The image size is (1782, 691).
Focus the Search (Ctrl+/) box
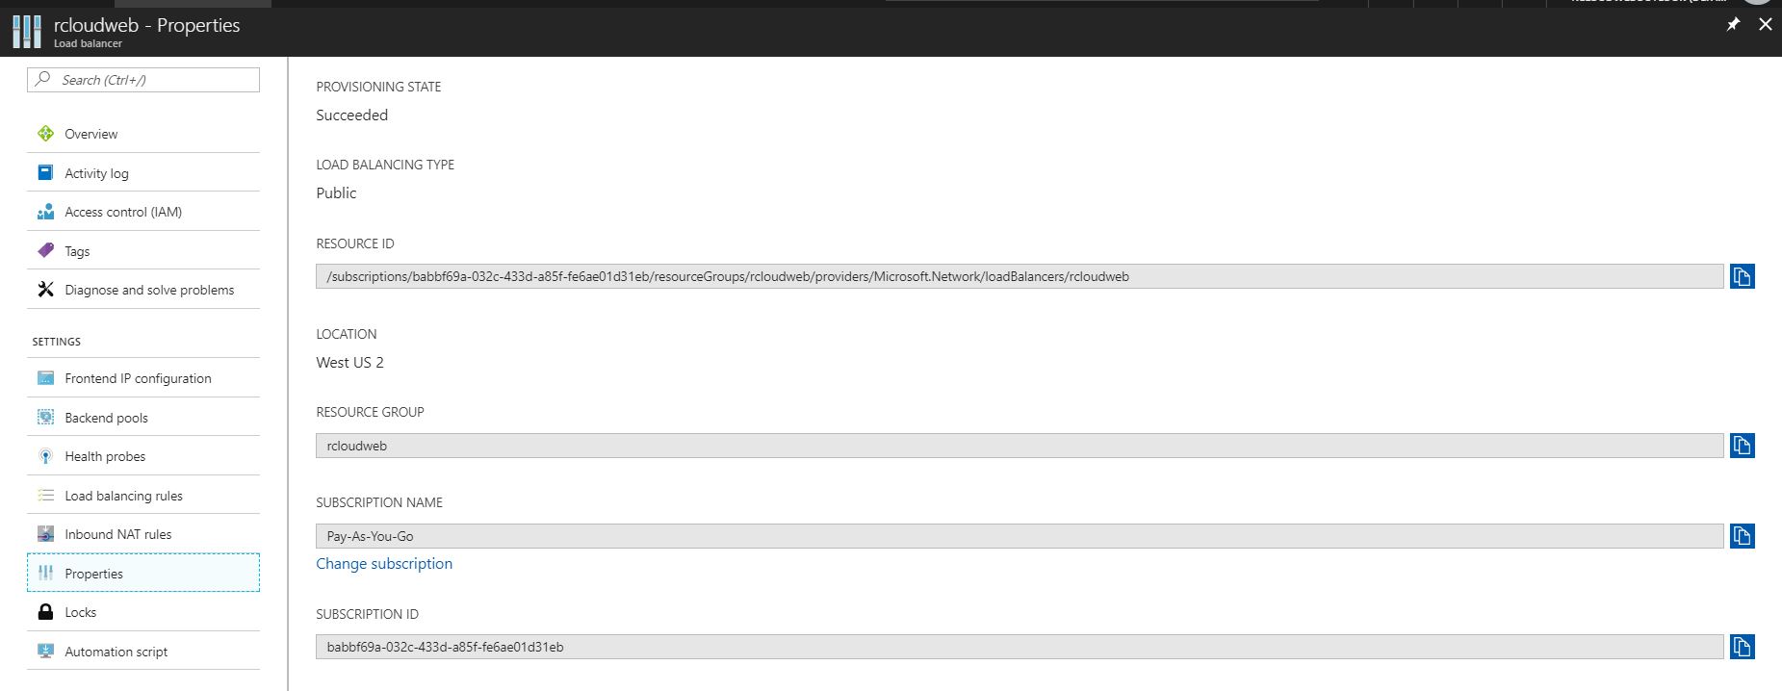143,80
